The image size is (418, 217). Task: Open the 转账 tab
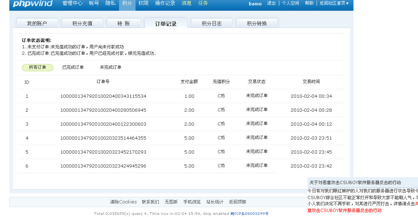point(124,24)
